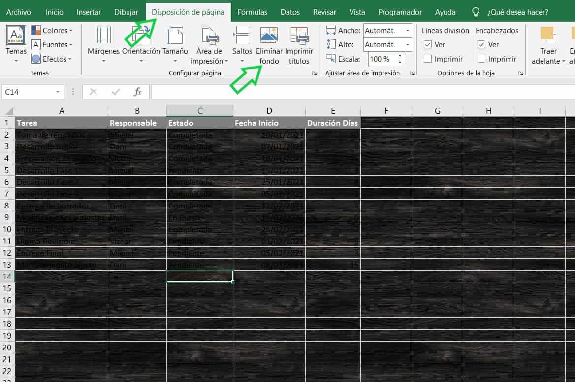
Task: Click Imprimir títulos icon
Action: [x=299, y=35]
